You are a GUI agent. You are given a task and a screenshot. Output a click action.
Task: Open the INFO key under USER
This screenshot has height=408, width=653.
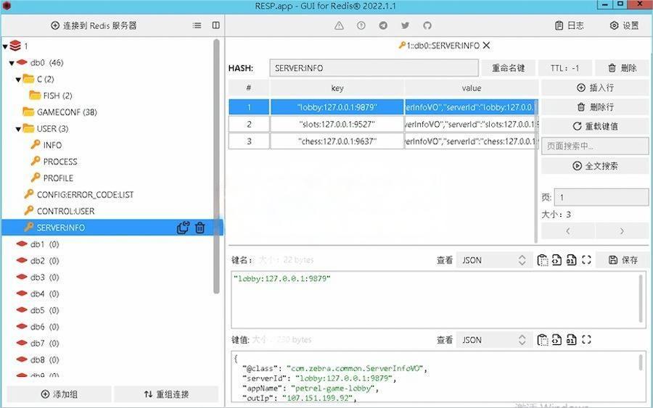pos(52,145)
